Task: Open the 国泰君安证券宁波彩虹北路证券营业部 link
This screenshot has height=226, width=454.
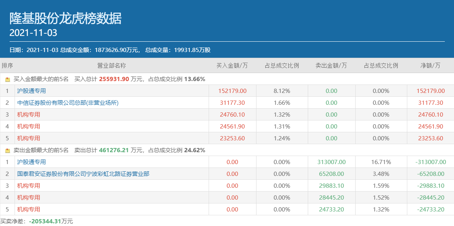Action: (83, 174)
